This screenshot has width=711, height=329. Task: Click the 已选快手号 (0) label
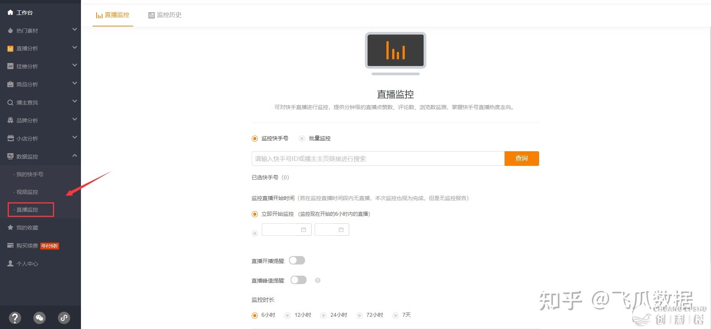270,177
